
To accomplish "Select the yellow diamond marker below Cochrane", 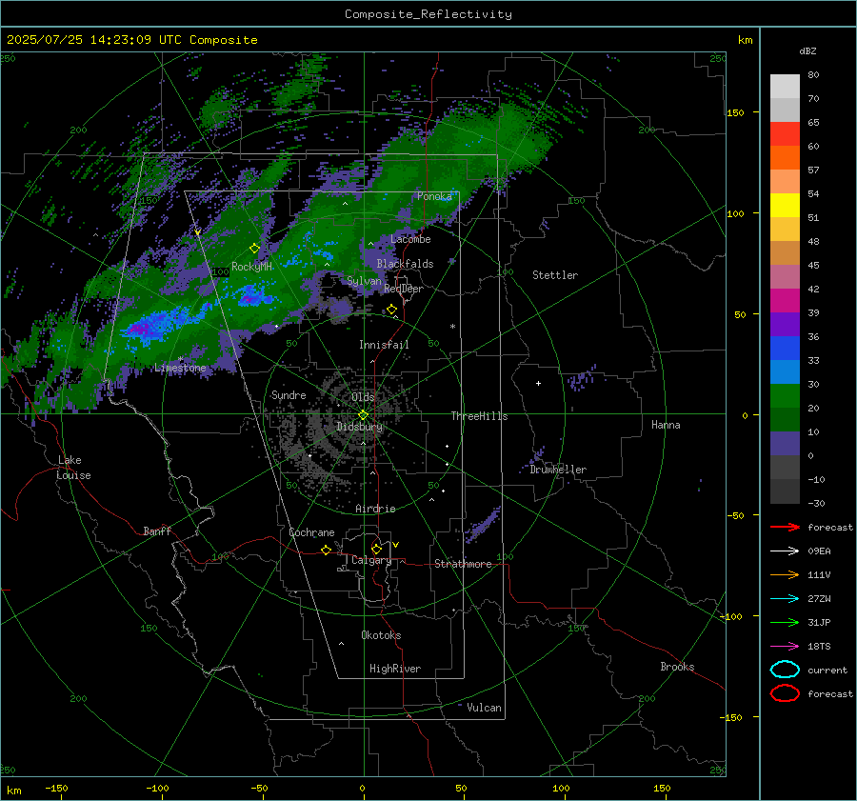I will pos(326,550).
